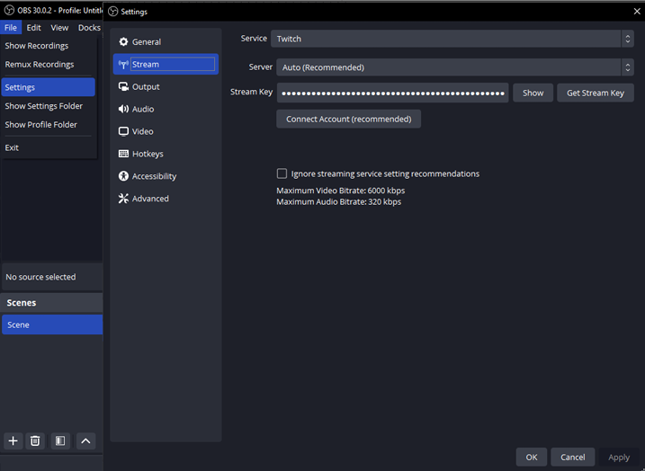Click OBS logo in main title bar
The image size is (645, 471).
[x=9, y=10]
